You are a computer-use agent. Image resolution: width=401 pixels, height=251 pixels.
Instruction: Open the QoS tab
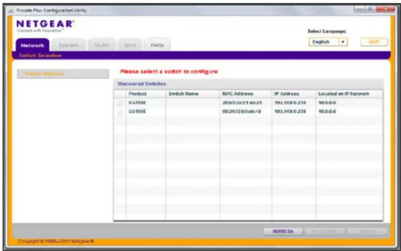[130, 45]
